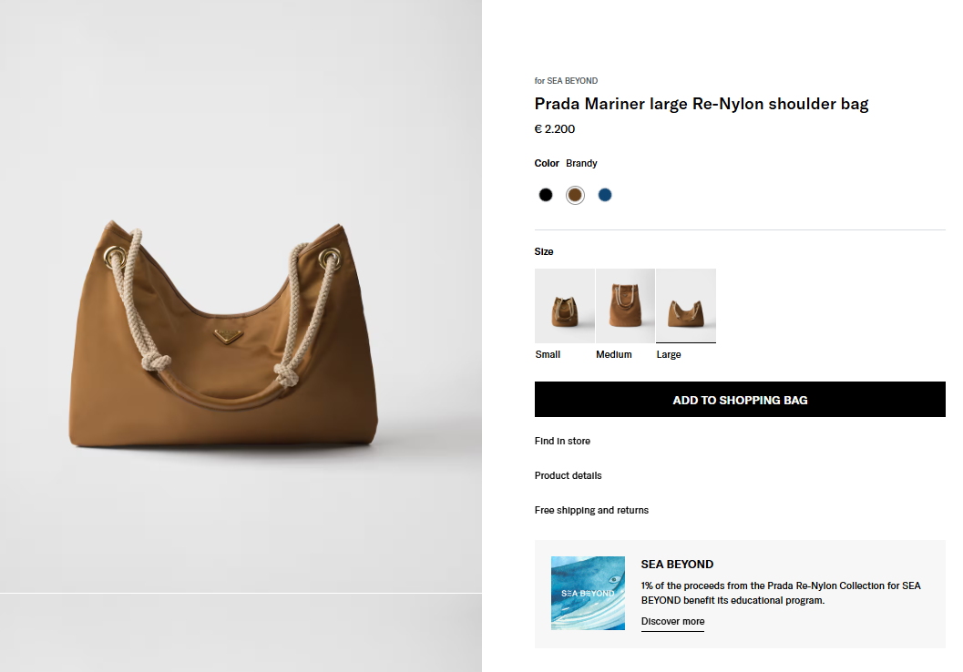Follow the Discover more link
The height and width of the screenshot is (672, 963).
point(672,622)
